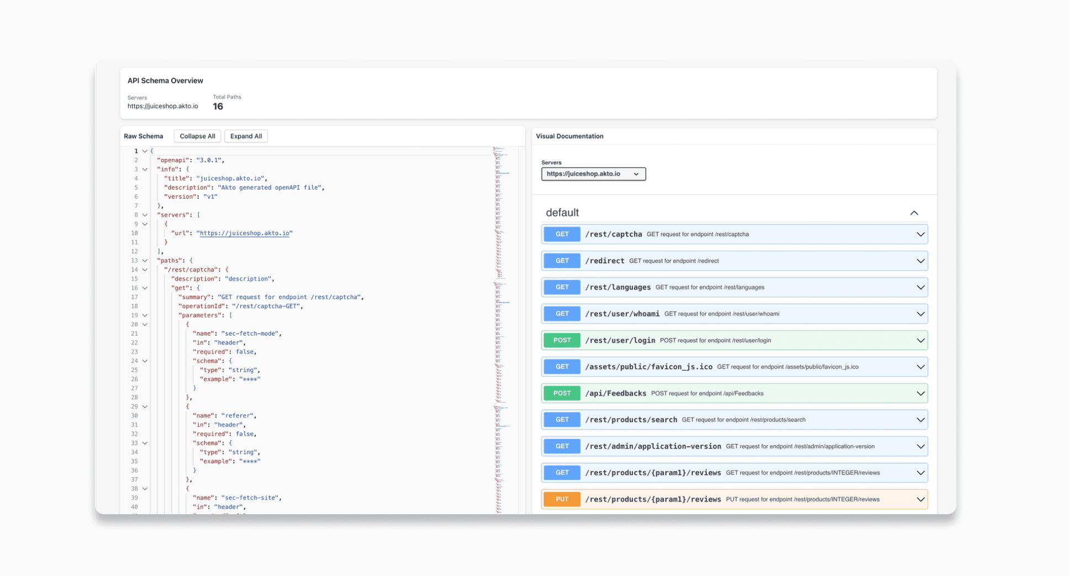The height and width of the screenshot is (576, 1069).
Task: Collapse the code fold at line 1
Action: (145, 151)
